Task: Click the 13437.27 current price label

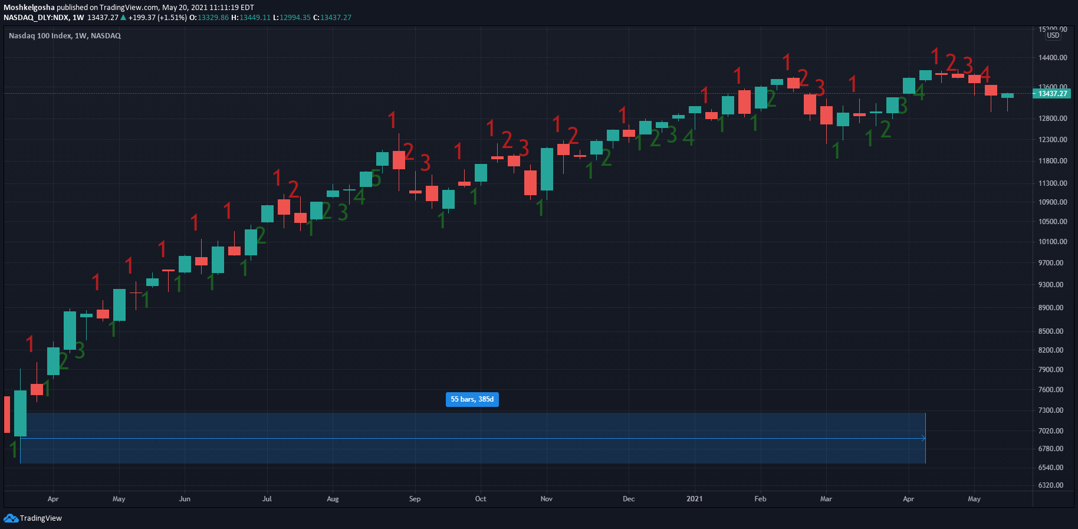Action: click(x=1052, y=94)
